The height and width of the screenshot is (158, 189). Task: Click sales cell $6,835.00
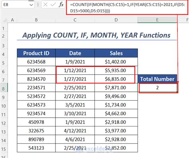point(116,79)
